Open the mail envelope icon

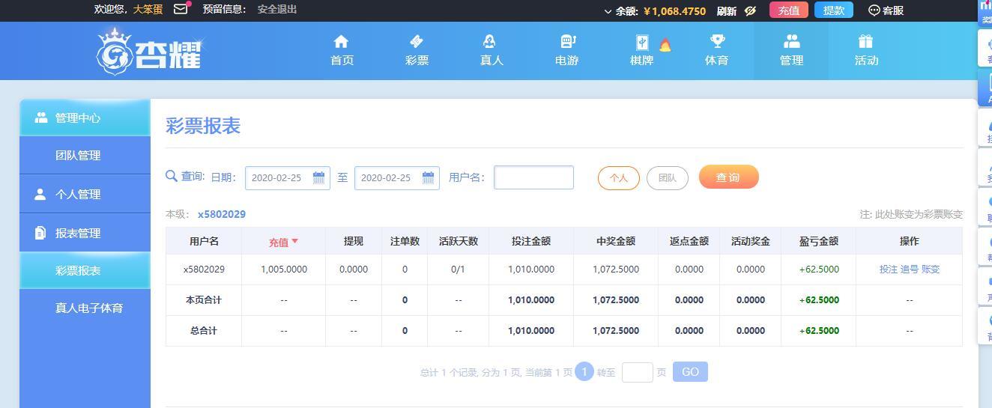pyautogui.click(x=181, y=10)
